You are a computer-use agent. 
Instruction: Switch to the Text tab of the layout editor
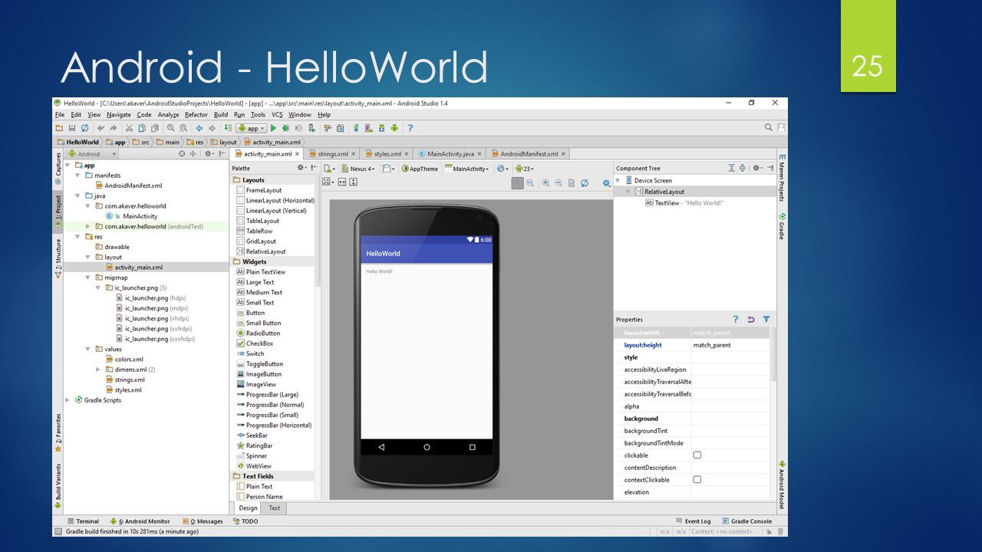click(274, 508)
